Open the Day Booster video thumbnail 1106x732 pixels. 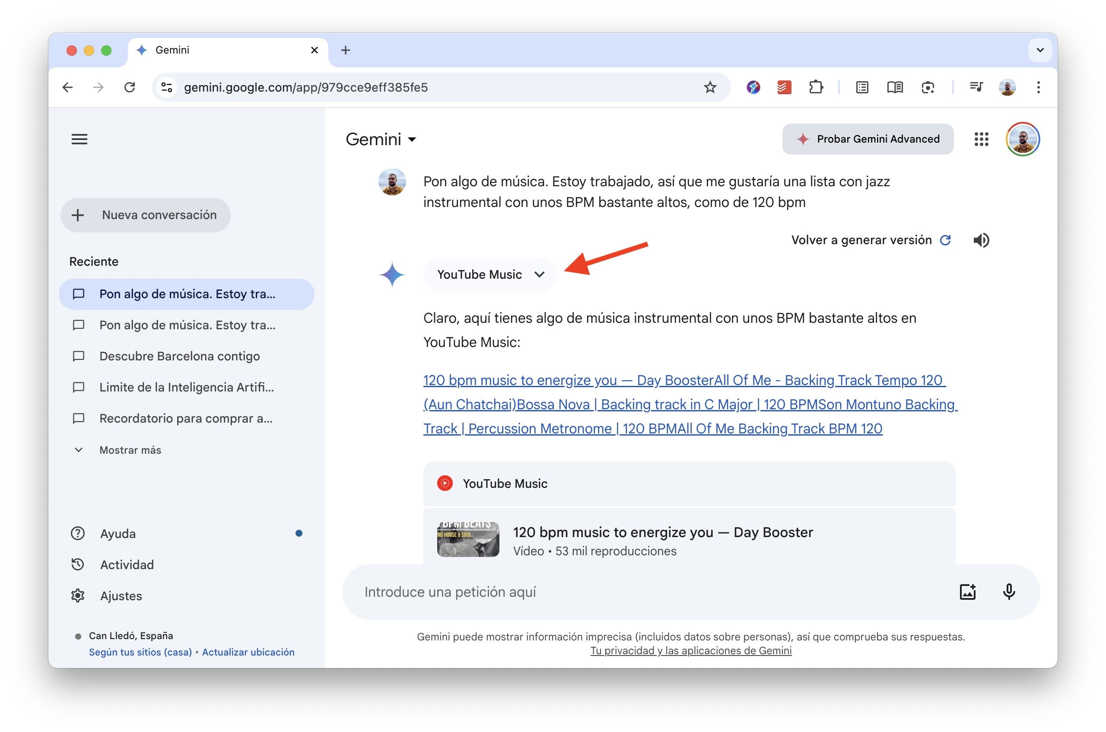click(468, 539)
